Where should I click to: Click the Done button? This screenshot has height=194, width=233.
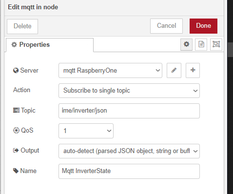tap(203, 26)
